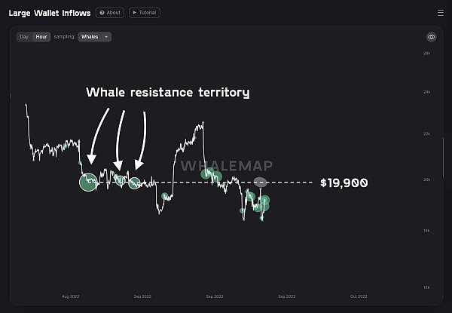
Task: Click the About question mark icon
Action: 102,13
